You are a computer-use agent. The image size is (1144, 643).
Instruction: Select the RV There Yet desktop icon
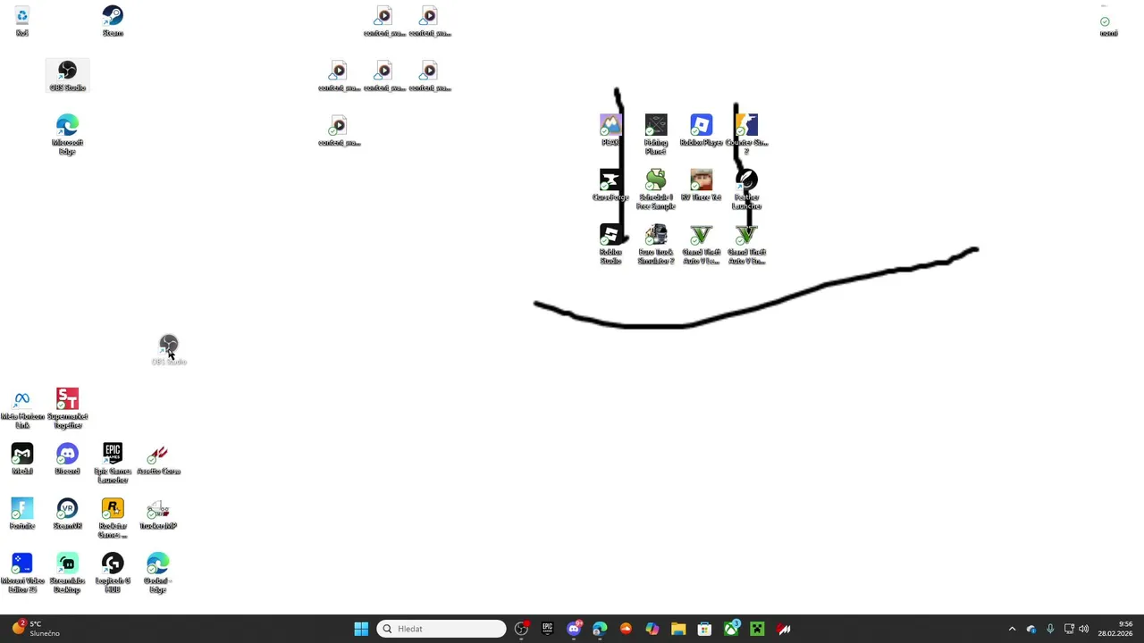[x=702, y=185]
